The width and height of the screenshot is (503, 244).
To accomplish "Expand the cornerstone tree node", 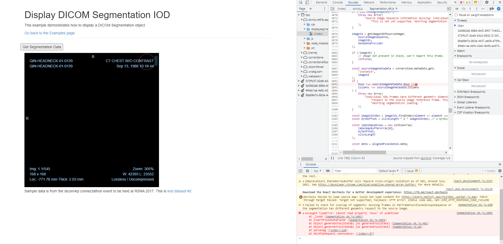I will point(302,57).
